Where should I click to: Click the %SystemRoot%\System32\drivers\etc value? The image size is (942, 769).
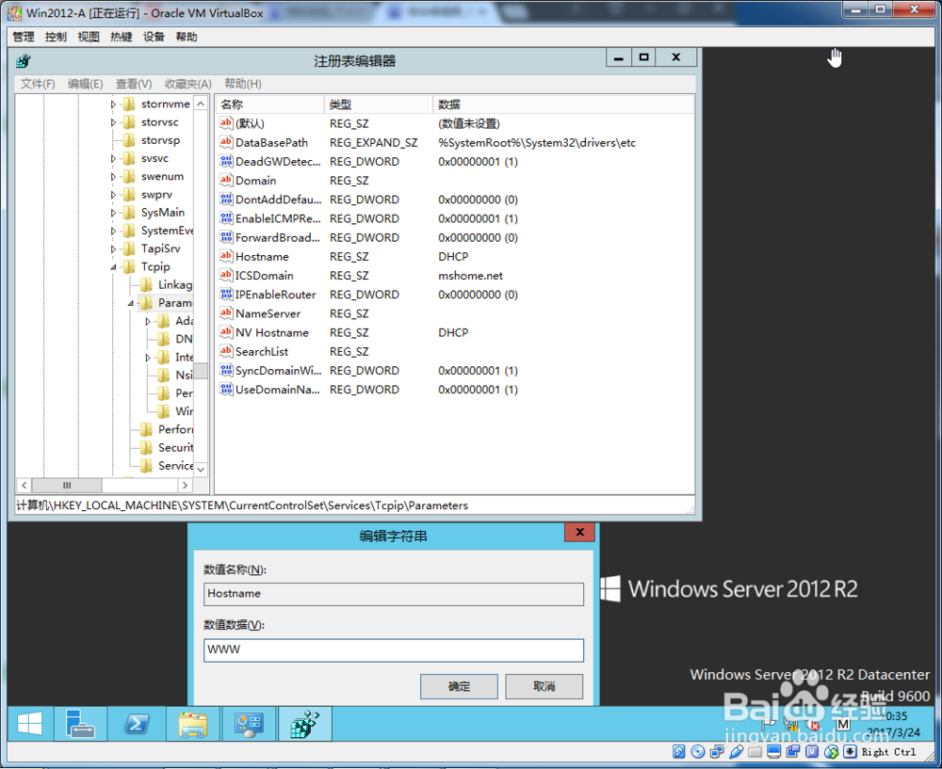coord(537,143)
